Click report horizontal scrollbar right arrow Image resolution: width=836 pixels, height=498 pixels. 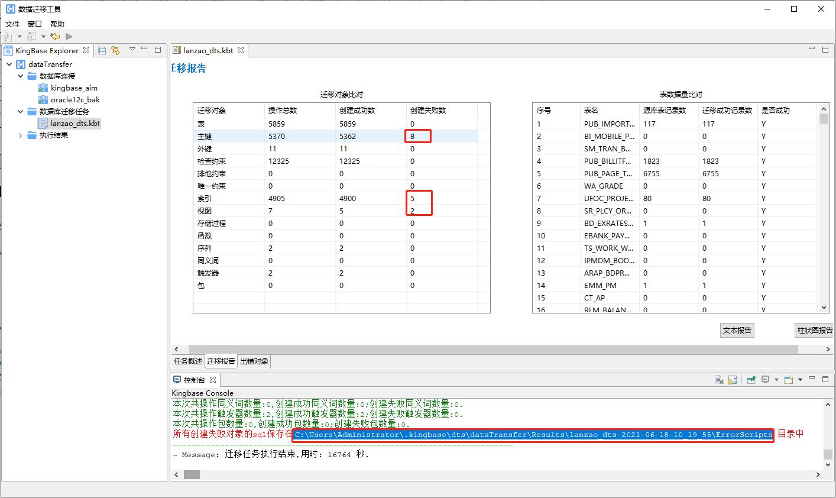[x=828, y=350]
